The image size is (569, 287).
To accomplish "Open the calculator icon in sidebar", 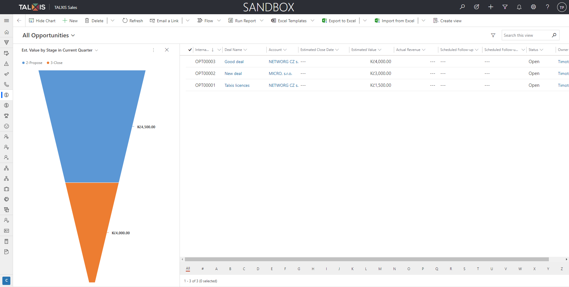I will 7,241.
